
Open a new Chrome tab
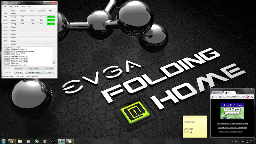point(238,93)
